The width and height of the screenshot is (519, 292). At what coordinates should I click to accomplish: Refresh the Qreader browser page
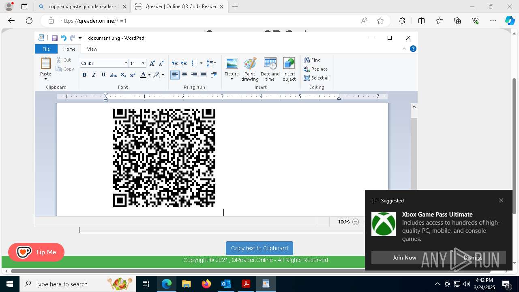click(29, 21)
